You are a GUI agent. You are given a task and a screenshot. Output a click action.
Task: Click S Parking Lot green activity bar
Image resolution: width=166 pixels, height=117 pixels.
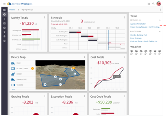(x=31, y=39)
